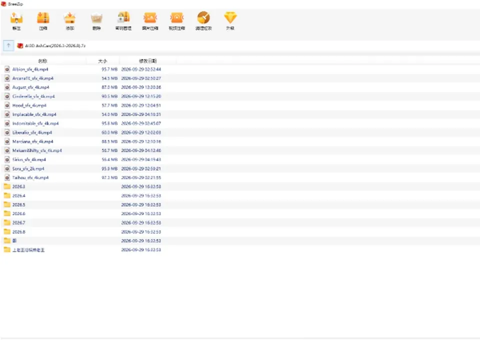Go up one level with arrow button
The image size is (480, 340).
[x=8, y=46]
